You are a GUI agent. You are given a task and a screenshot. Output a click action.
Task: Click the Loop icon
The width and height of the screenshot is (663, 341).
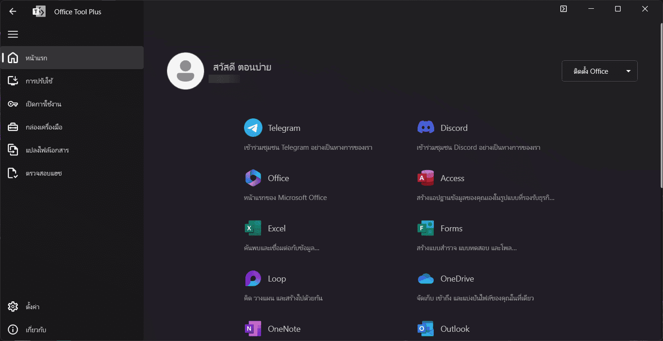pos(253,279)
